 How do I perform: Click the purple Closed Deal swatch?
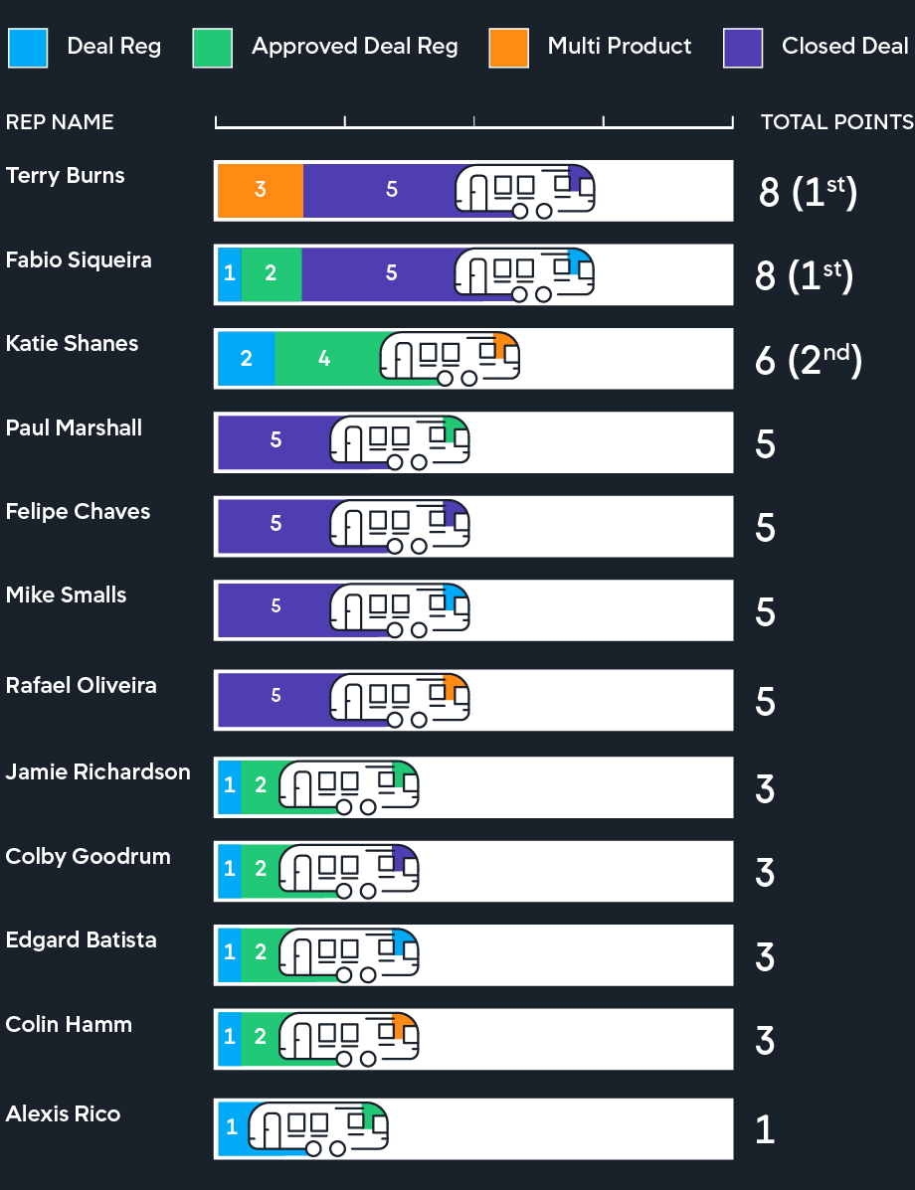point(743,47)
